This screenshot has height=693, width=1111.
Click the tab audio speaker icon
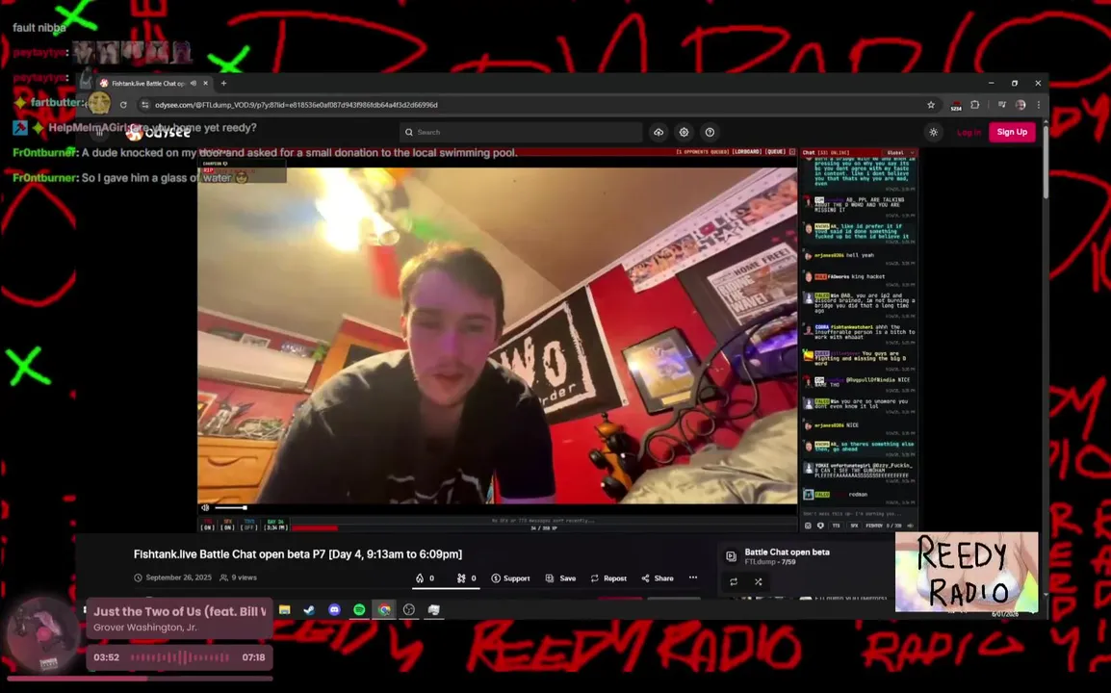[194, 83]
